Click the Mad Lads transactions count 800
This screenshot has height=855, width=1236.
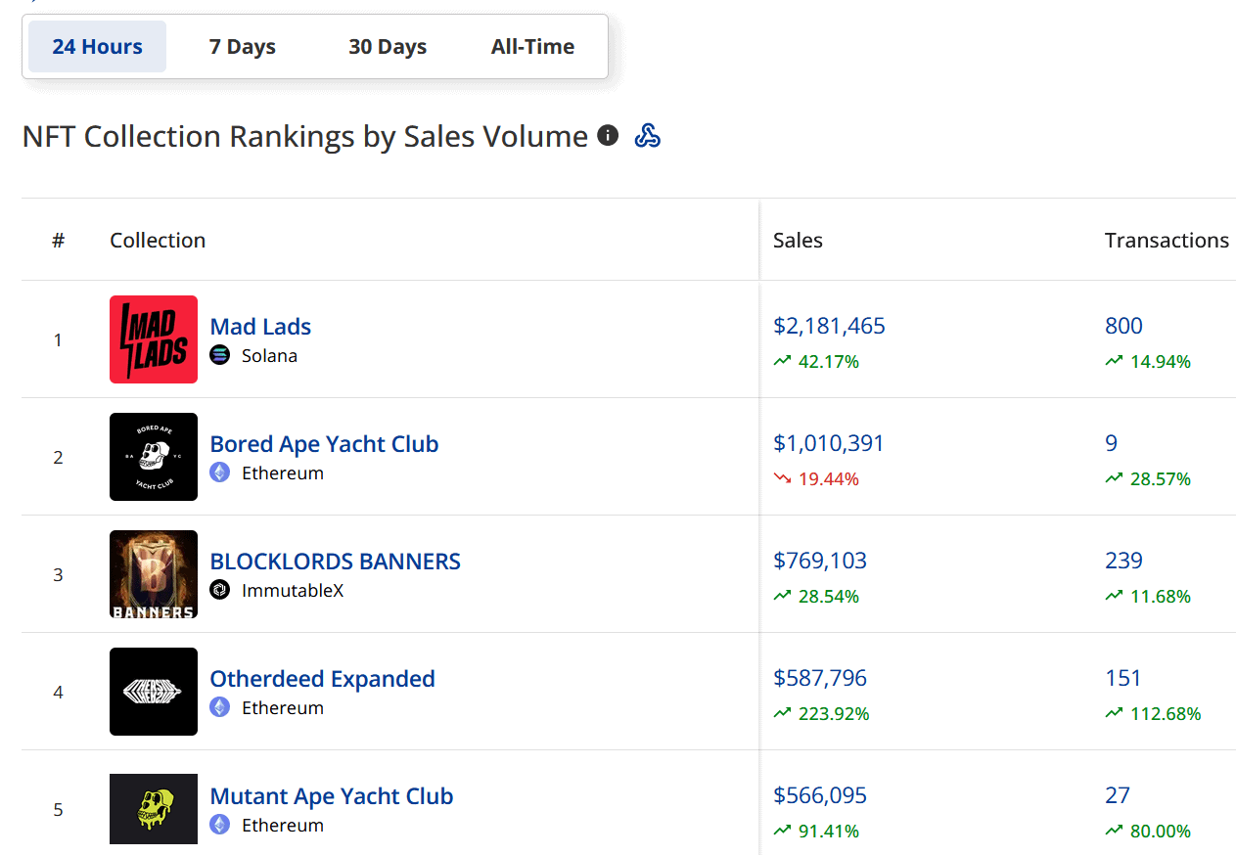[1123, 326]
